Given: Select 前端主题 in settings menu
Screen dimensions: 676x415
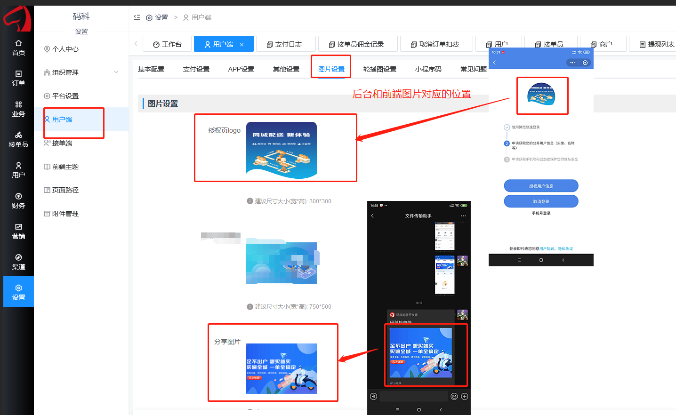Looking at the screenshot, I should pos(65,167).
